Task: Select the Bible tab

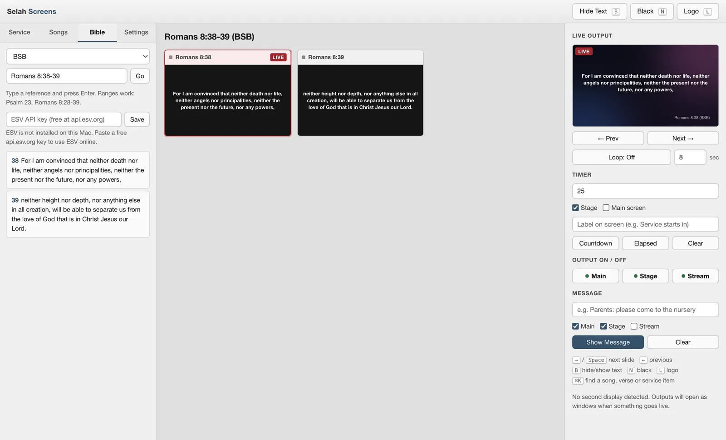Action: [x=97, y=32]
